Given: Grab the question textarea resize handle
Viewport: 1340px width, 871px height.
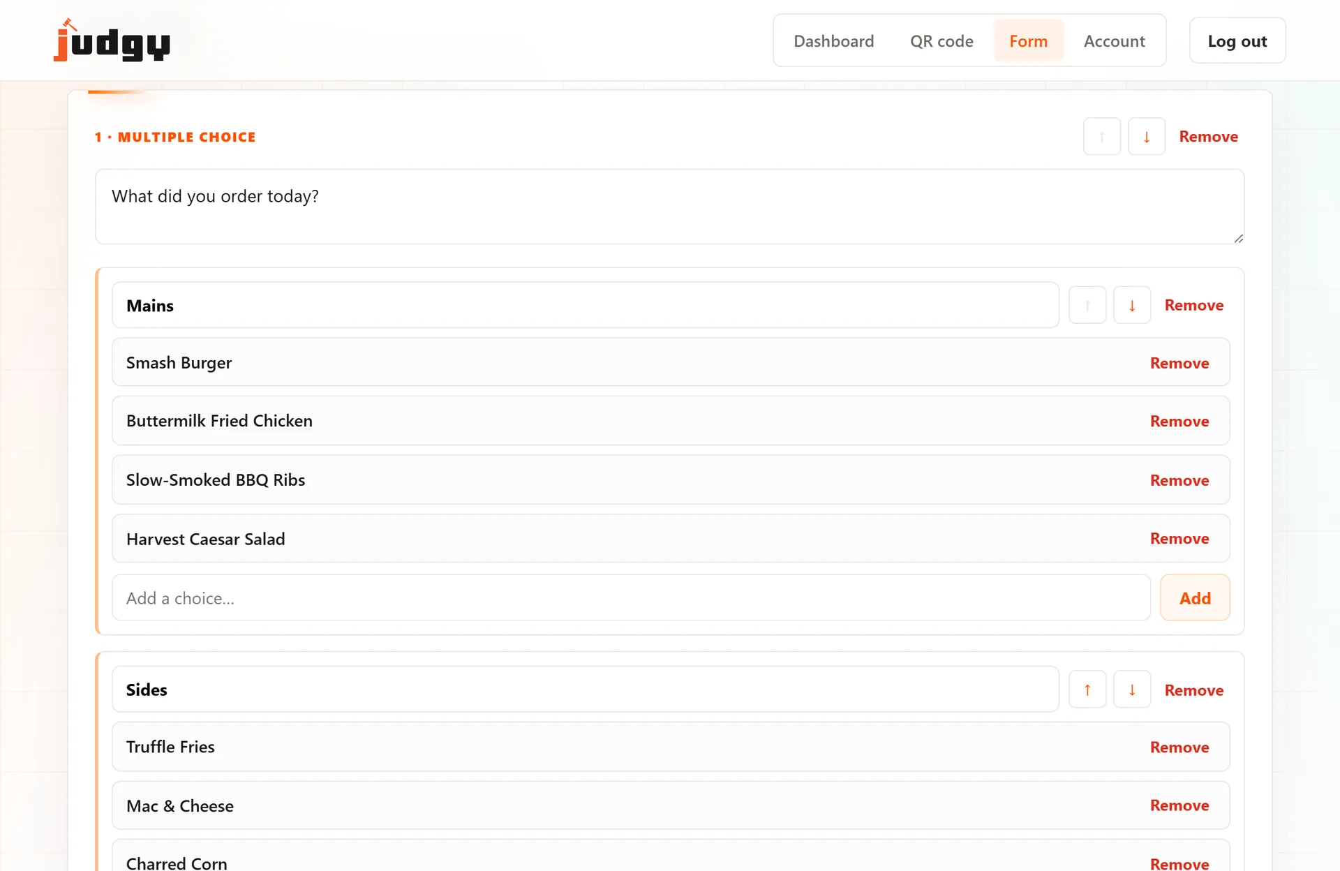Looking at the screenshot, I should coord(1238,238).
